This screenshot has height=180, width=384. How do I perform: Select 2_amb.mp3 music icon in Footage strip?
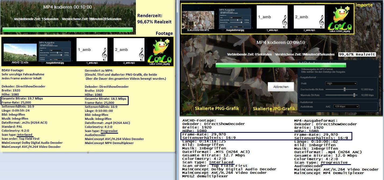click(x=129, y=50)
